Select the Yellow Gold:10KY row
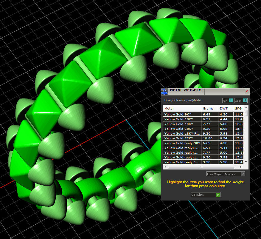This screenshot has height=239, width=261. pyautogui.click(x=203, y=119)
